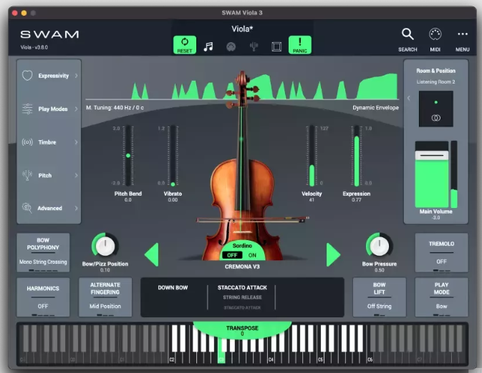Click the SWAM logo
Viewport: 482px width, 373px height.
point(50,34)
